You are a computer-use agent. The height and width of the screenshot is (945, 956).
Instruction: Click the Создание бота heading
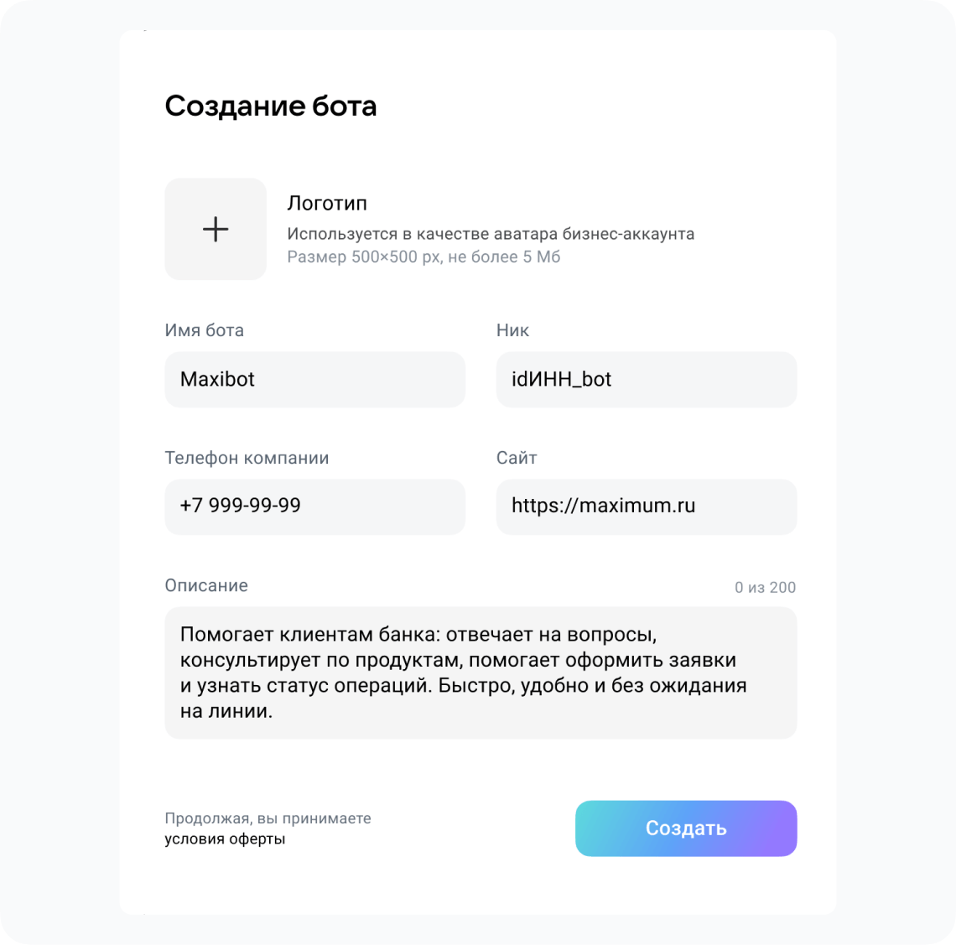pos(270,106)
